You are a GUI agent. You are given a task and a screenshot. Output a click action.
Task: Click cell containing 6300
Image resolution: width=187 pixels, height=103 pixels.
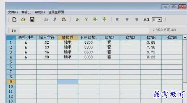pyautogui.click(x=89, y=47)
